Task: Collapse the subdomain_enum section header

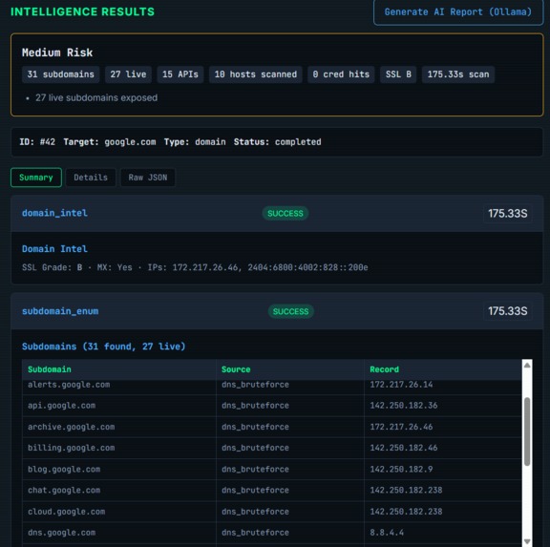Action: coord(277,311)
